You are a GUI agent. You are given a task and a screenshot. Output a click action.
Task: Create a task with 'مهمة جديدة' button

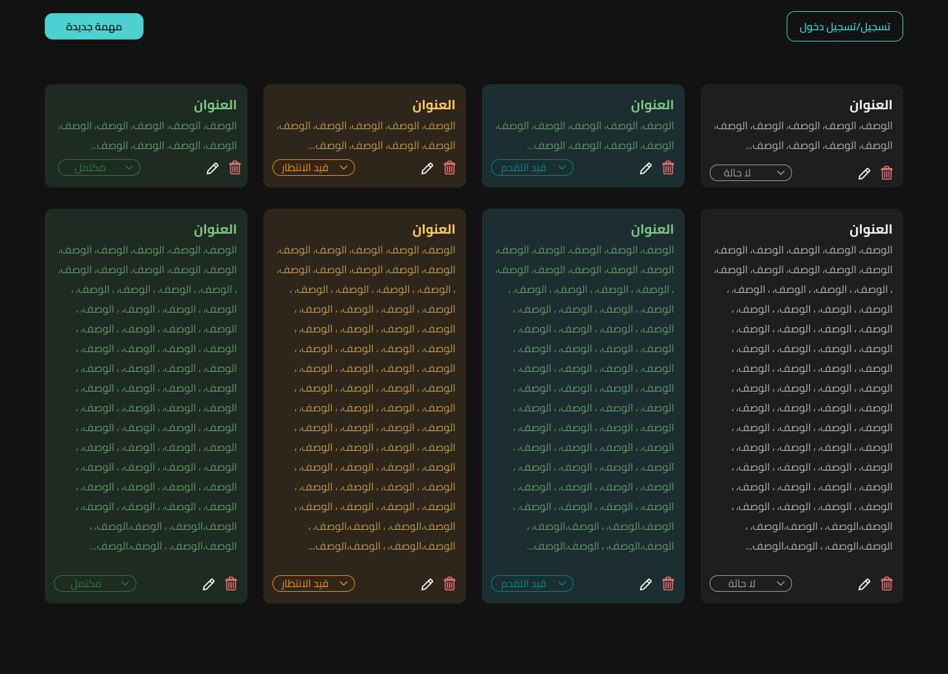94,26
